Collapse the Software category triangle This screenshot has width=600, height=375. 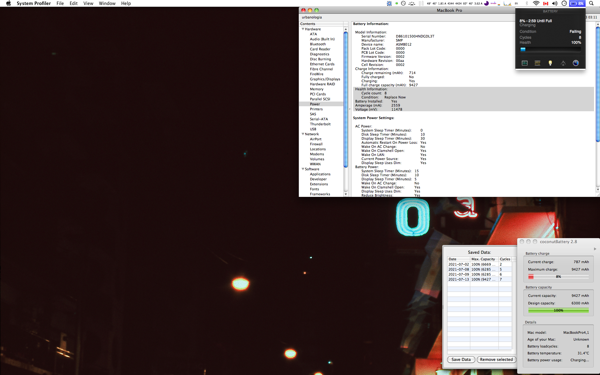tap(303, 169)
